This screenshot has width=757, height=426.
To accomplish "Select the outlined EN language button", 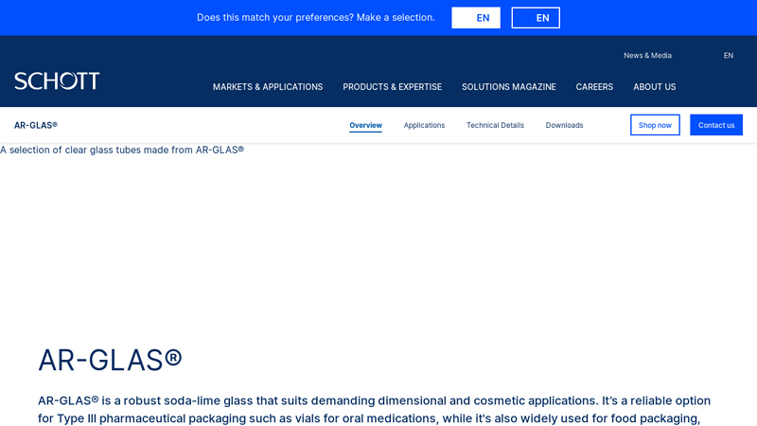I will 536,18.
